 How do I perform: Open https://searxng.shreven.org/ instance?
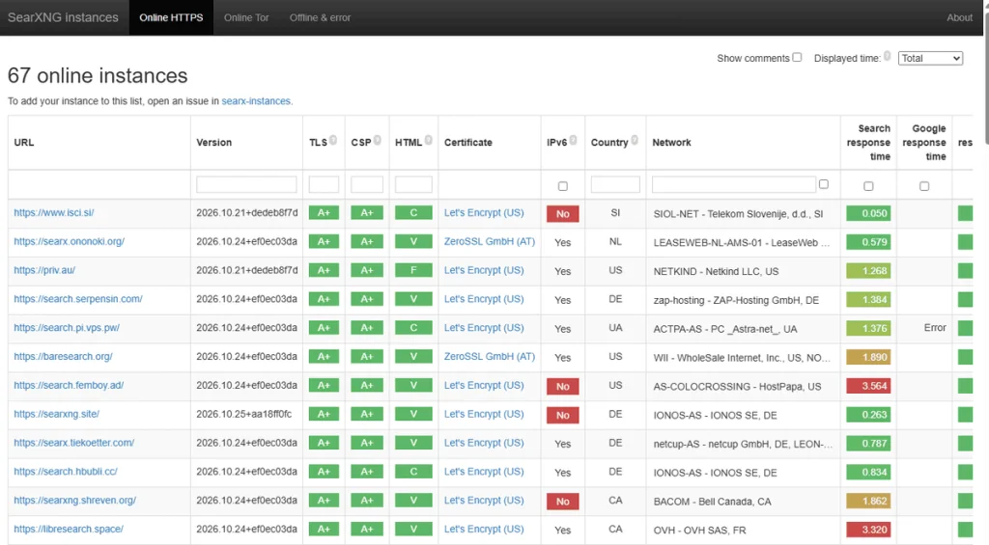coord(75,501)
